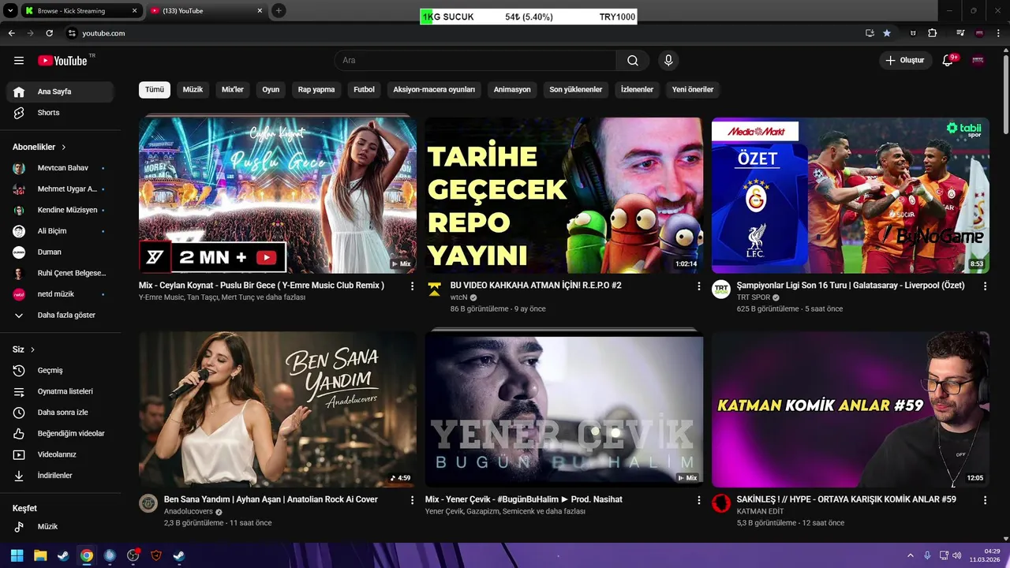Open Ruhi Çenet Belgese... channel
This screenshot has width=1010, height=568.
(x=60, y=273)
